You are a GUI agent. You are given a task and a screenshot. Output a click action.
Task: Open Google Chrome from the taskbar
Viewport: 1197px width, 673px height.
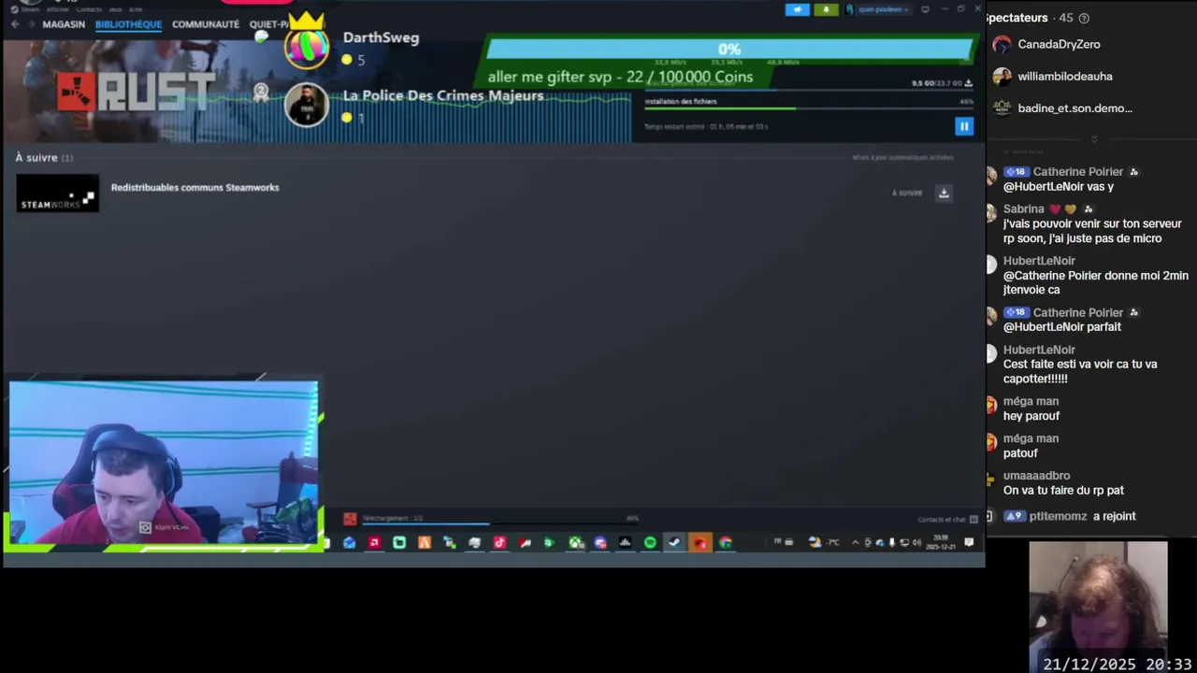pyautogui.click(x=726, y=542)
